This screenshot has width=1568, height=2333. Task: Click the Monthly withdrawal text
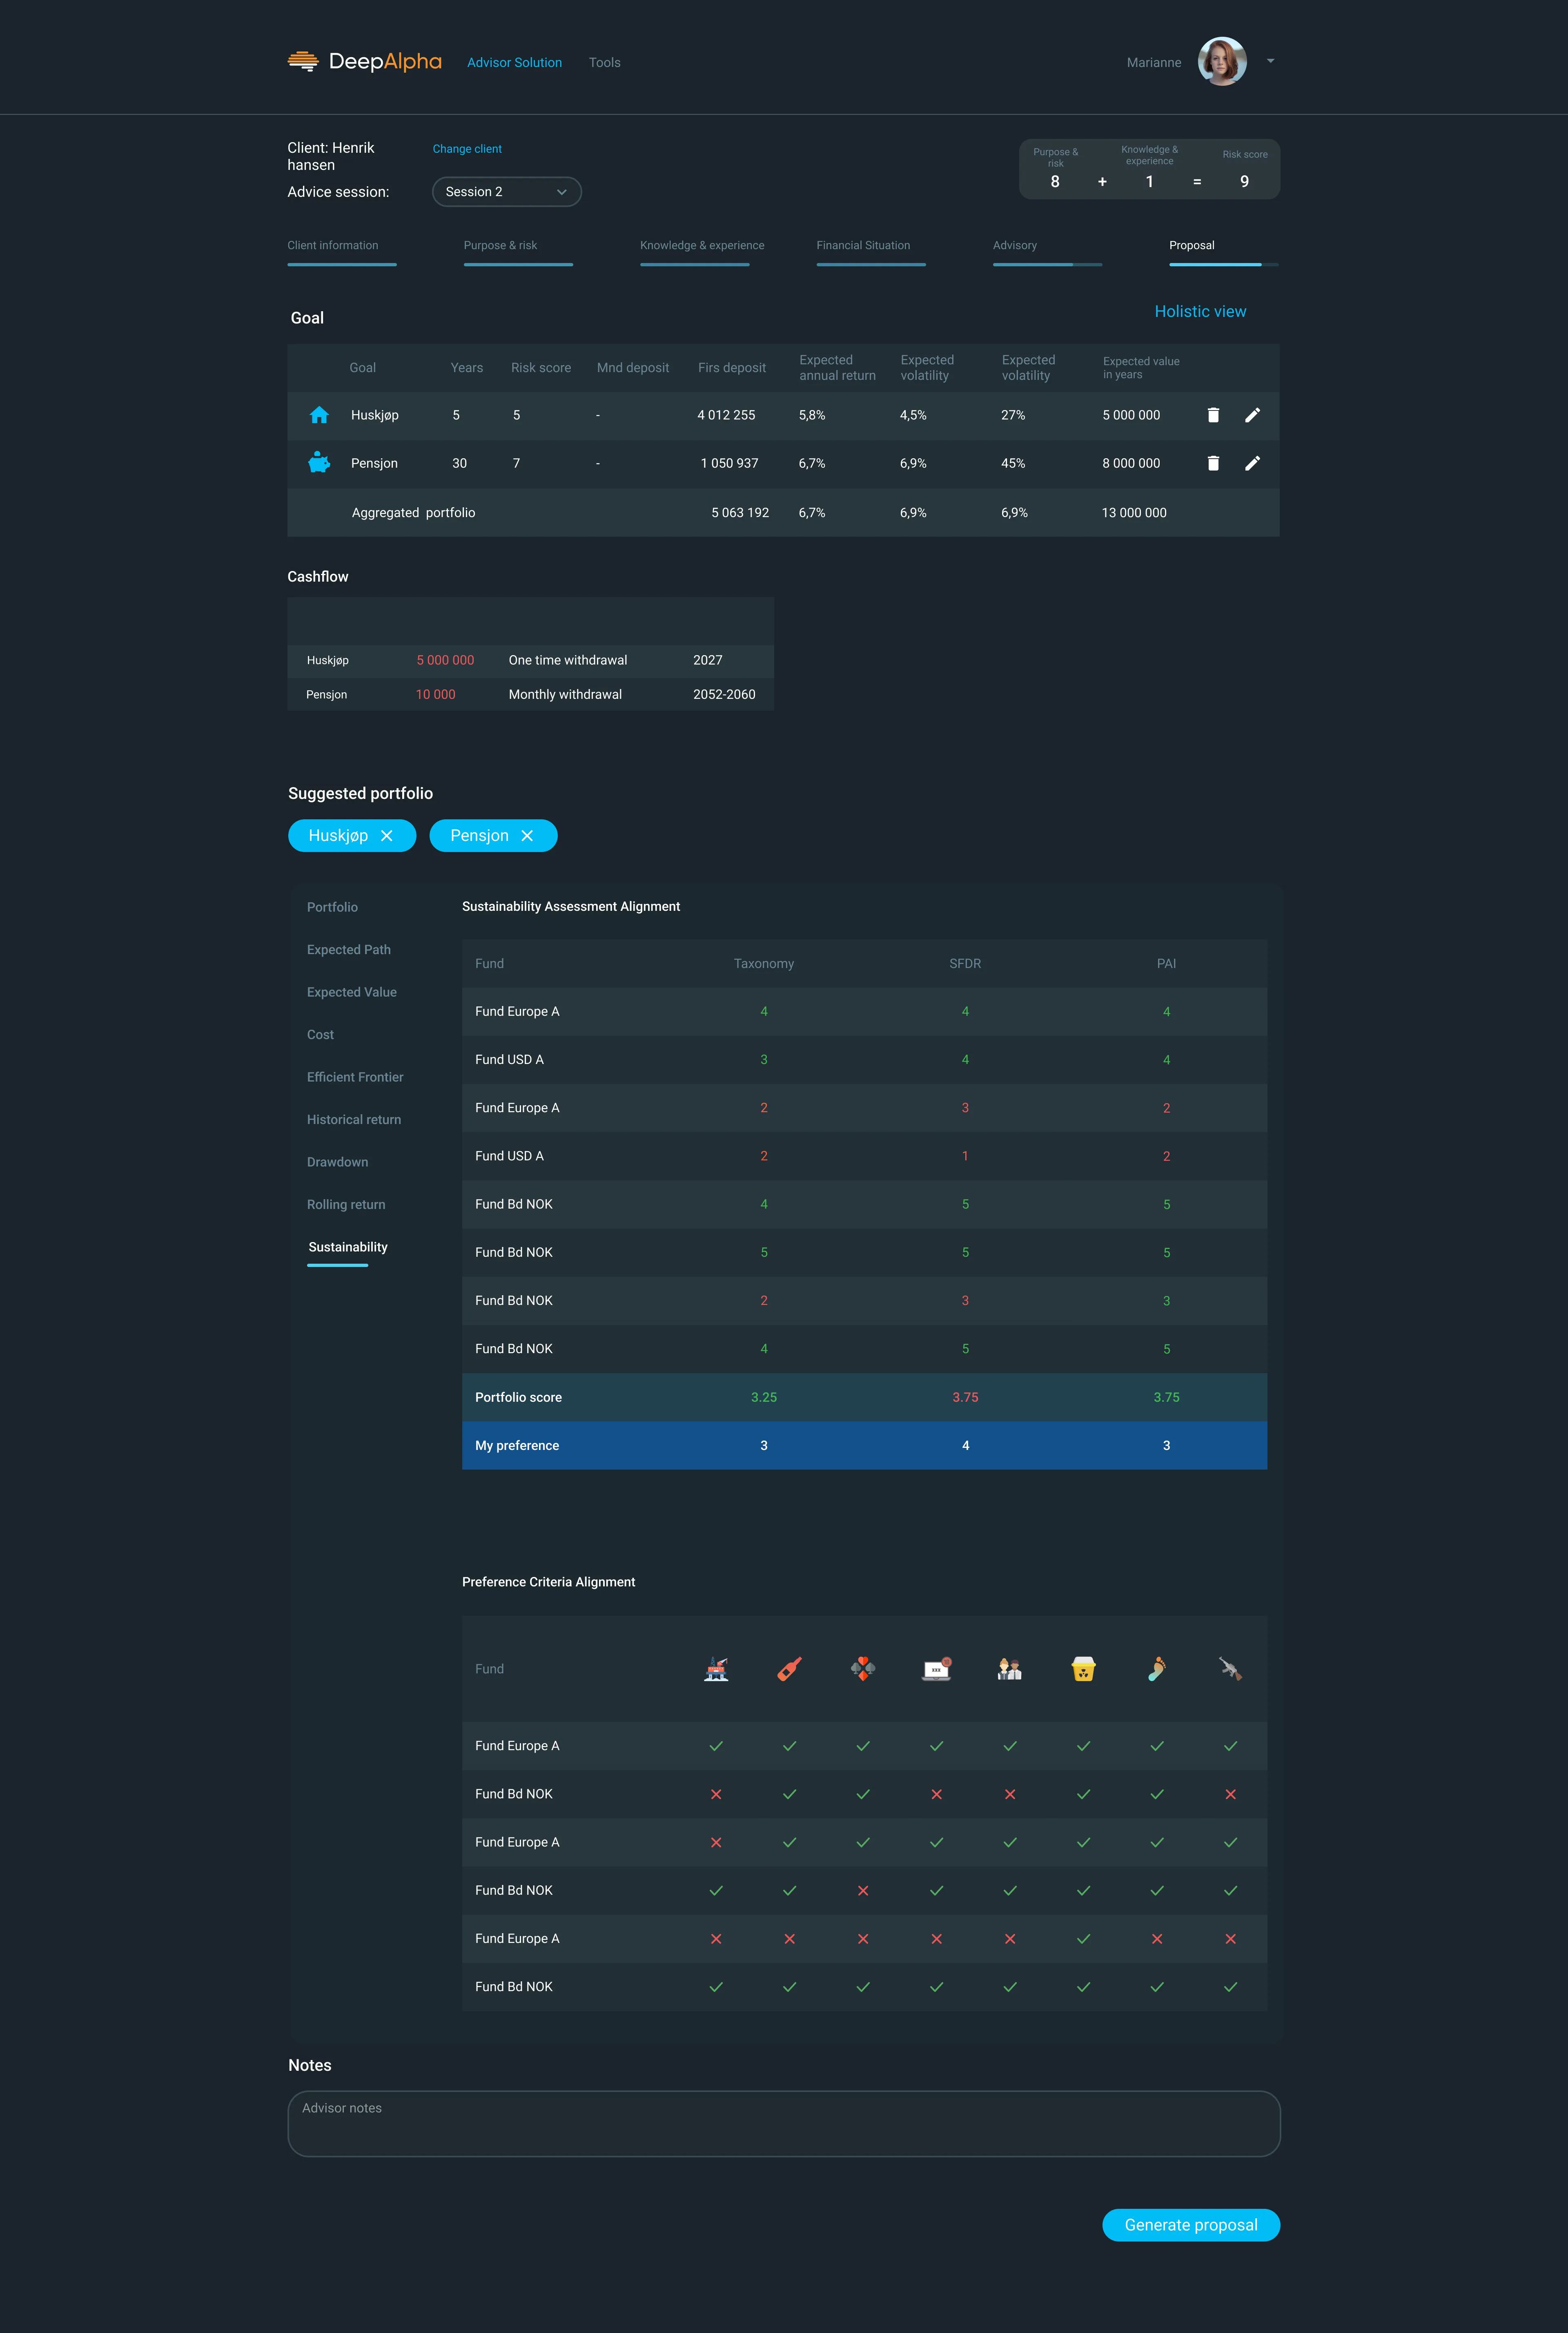tap(565, 695)
